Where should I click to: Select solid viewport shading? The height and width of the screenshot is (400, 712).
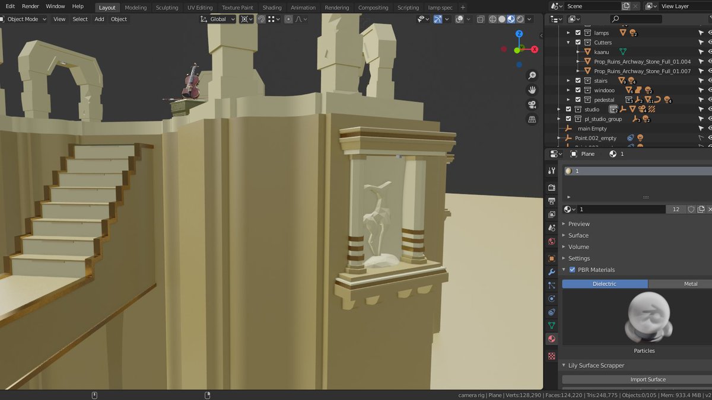pyautogui.click(x=502, y=19)
